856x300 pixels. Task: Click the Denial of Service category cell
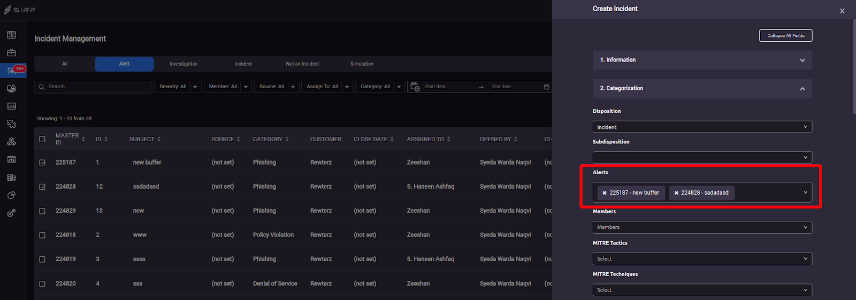pos(275,283)
